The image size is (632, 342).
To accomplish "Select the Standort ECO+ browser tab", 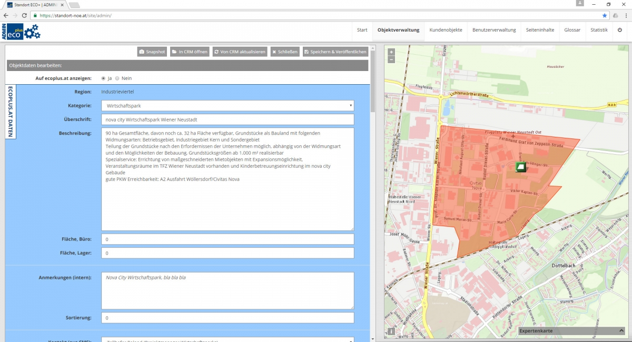I will [x=36, y=5].
